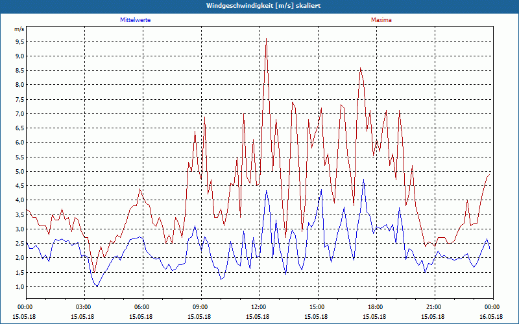The image size is (519, 324).
Task: Click the 15:00 time label
Action: coord(318,307)
